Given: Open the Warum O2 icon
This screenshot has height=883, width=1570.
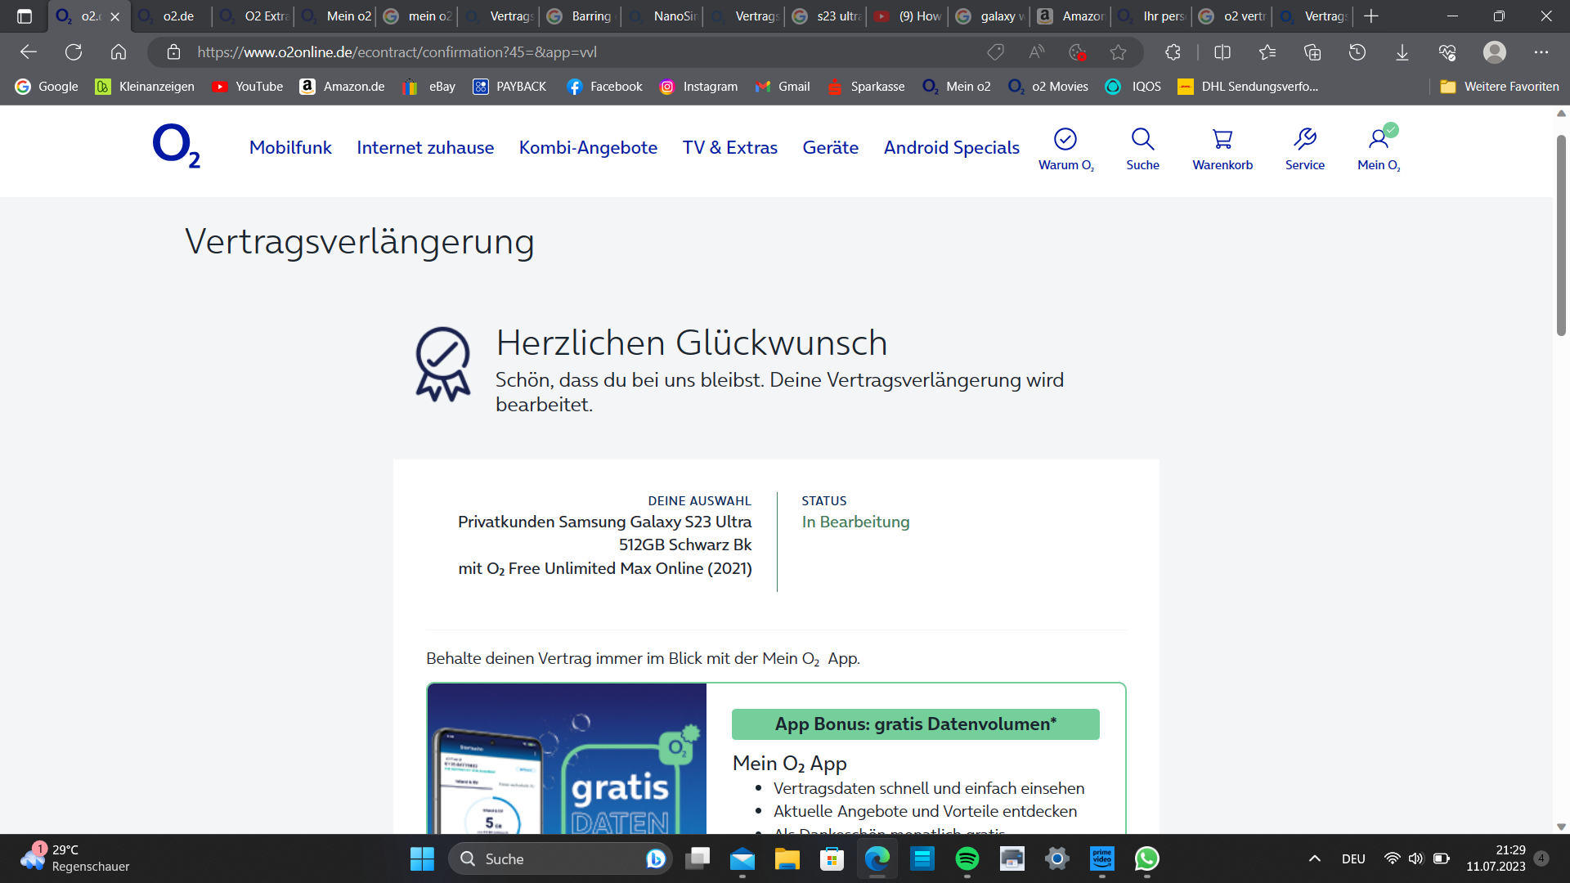Looking at the screenshot, I should [1065, 149].
